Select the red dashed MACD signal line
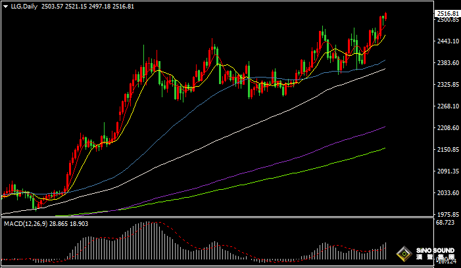461x268 pixels. [197, 243]
